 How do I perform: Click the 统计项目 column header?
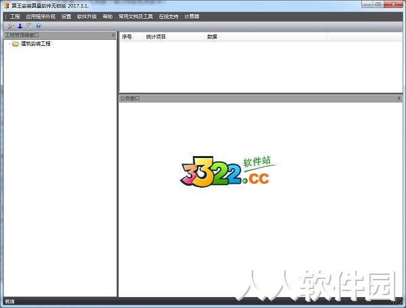tap(174, 37)
